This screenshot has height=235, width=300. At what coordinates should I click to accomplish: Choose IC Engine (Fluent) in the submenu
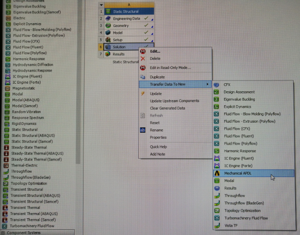click(x=239, y=158)
